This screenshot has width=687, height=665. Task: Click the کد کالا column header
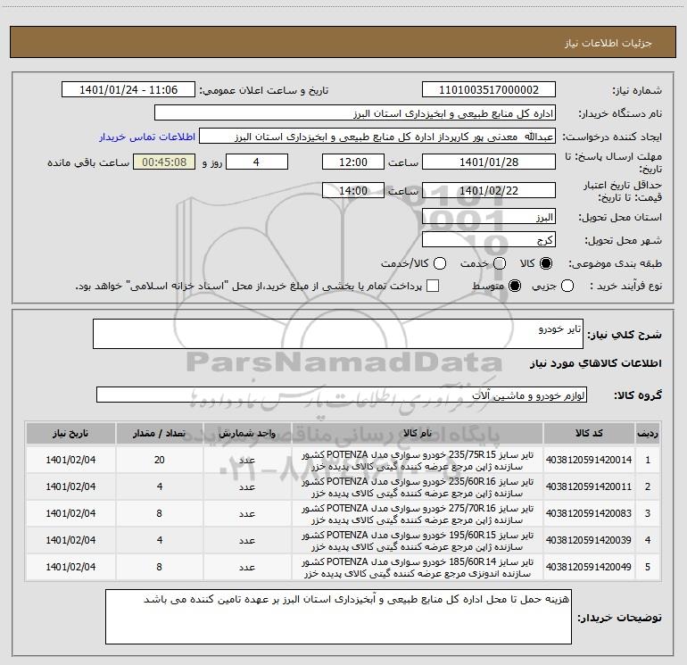[x=589, y=433]
